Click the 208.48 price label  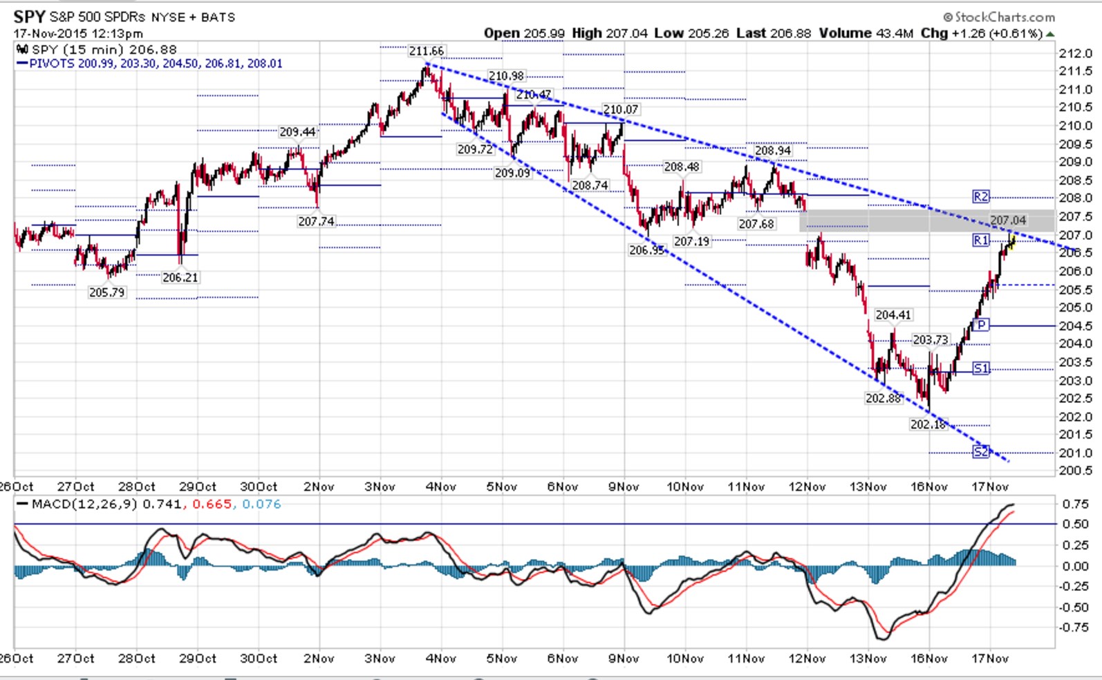(x=682, y=167)
